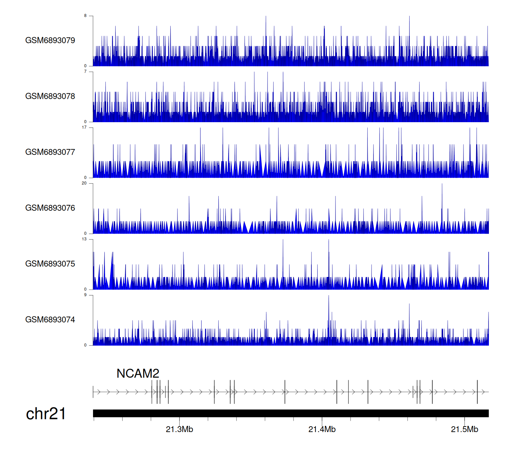Click the 21.4Mb axis position label
The image size is (515, 453).
pos(322,429)
